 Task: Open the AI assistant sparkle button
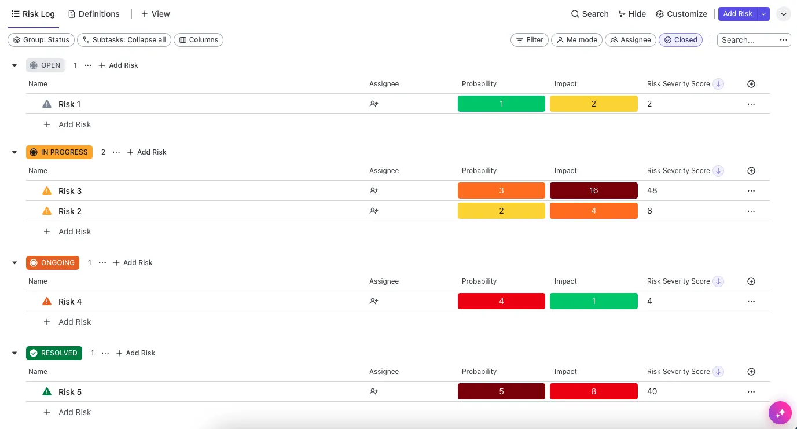pyautogui.click(x=780, y=413)
